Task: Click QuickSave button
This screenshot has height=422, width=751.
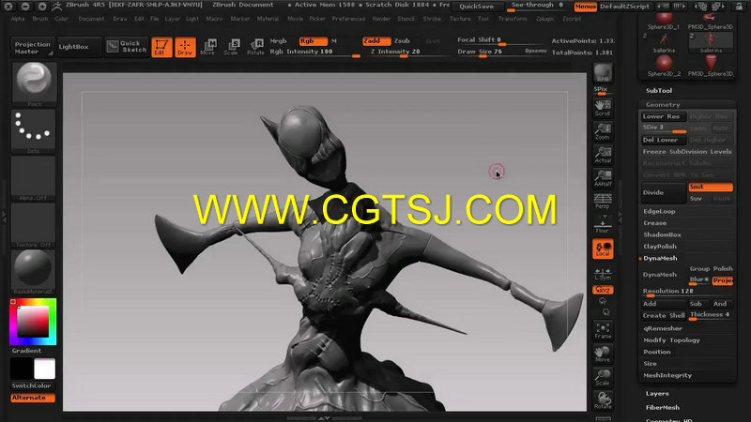Action: [x=477, y=7]
